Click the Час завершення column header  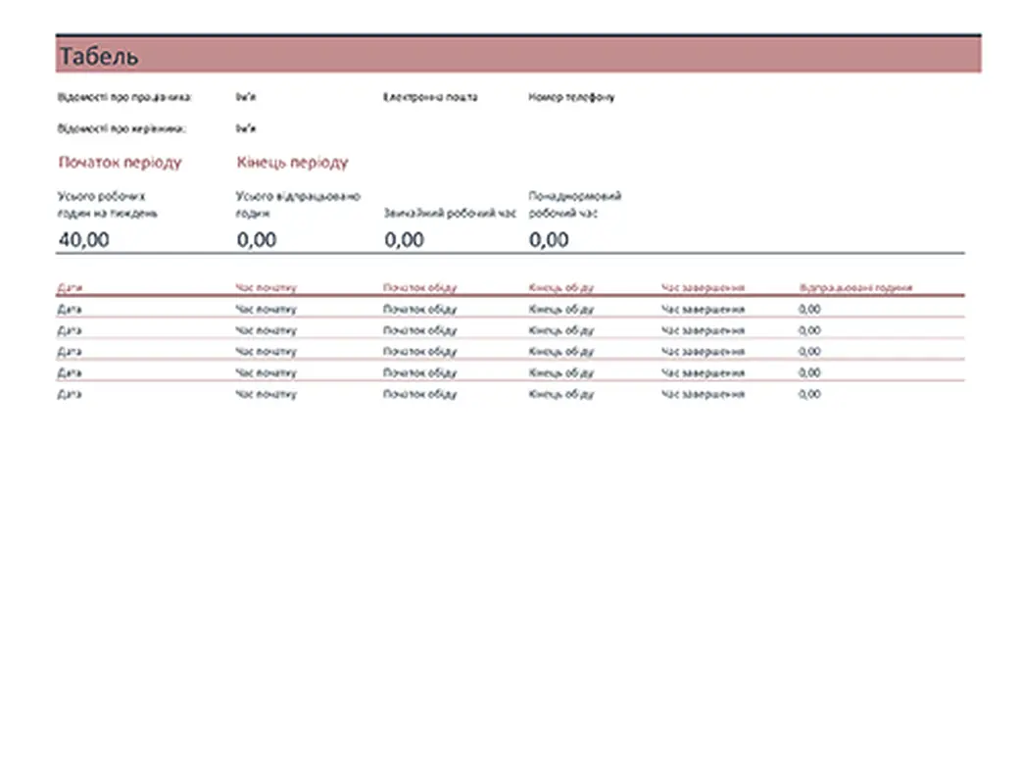(x=703, y=288)
